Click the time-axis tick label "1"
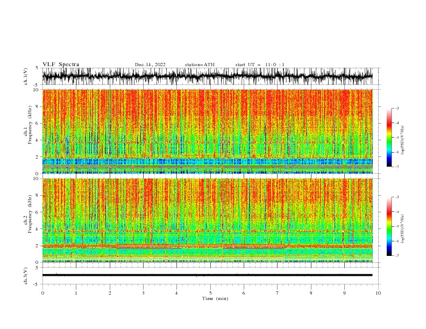 [x=76, y=293]
